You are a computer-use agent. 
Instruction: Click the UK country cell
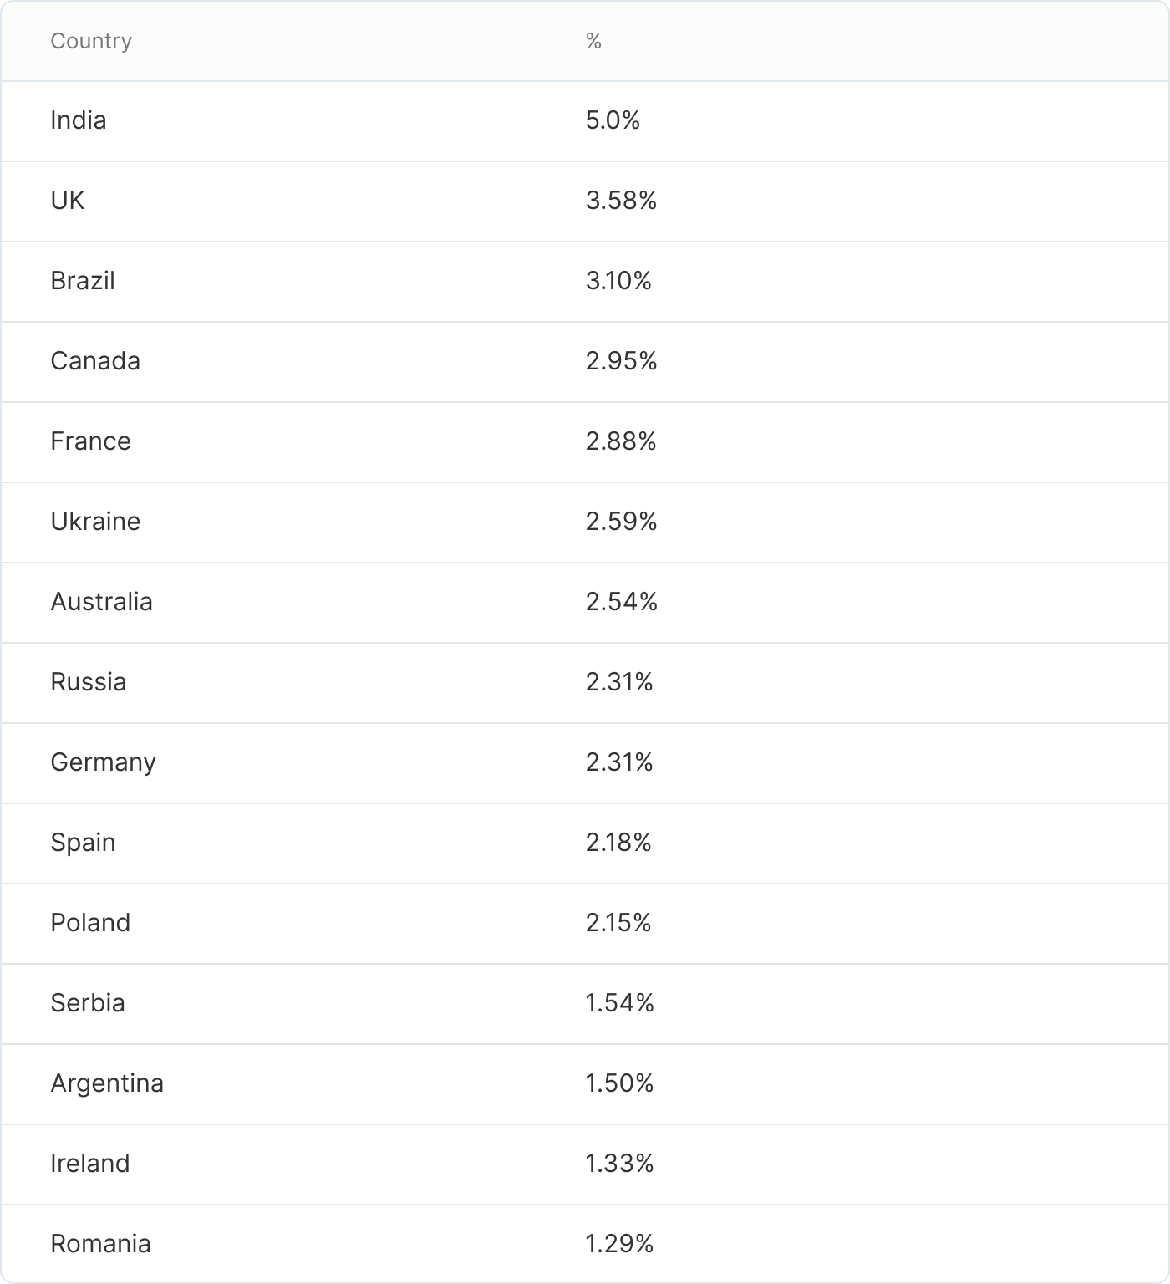coord(68,201)
